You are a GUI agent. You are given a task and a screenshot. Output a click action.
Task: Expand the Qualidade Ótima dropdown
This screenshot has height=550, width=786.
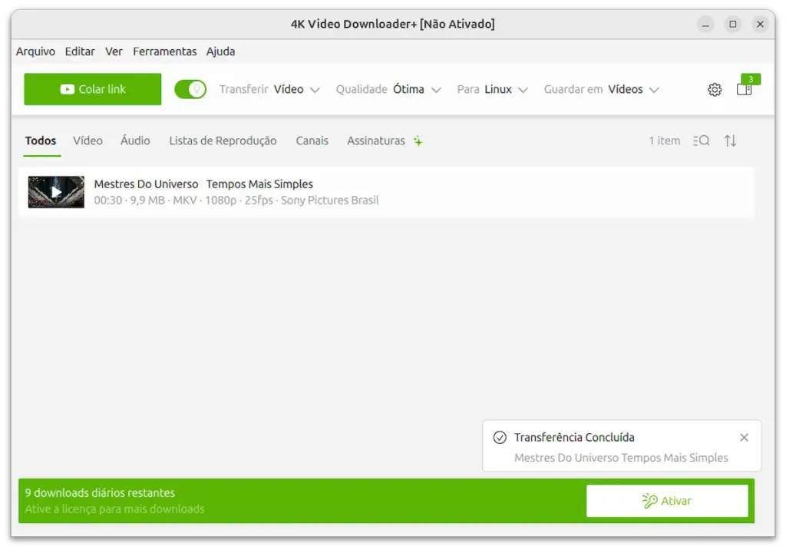click(388, 89)
